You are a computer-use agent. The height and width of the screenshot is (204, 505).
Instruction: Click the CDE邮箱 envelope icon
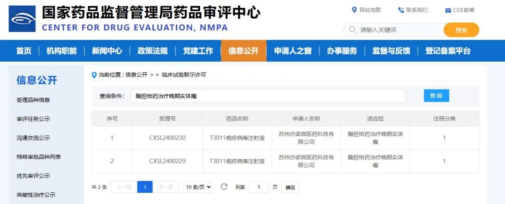(447, 10)
